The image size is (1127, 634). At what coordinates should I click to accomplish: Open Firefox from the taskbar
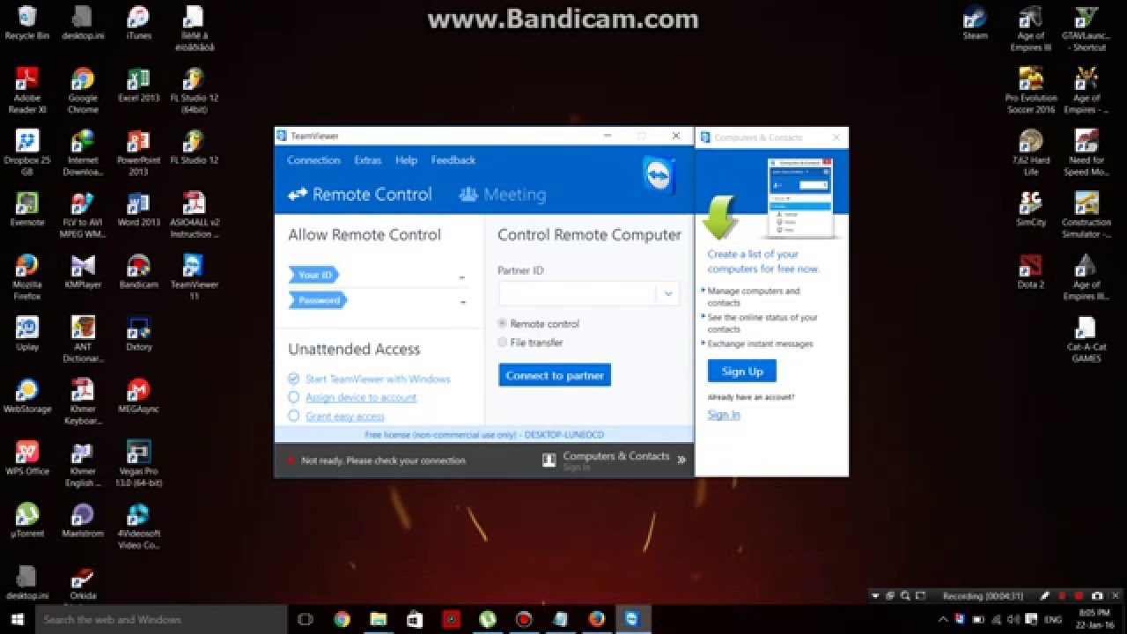(x=596, y=619)
